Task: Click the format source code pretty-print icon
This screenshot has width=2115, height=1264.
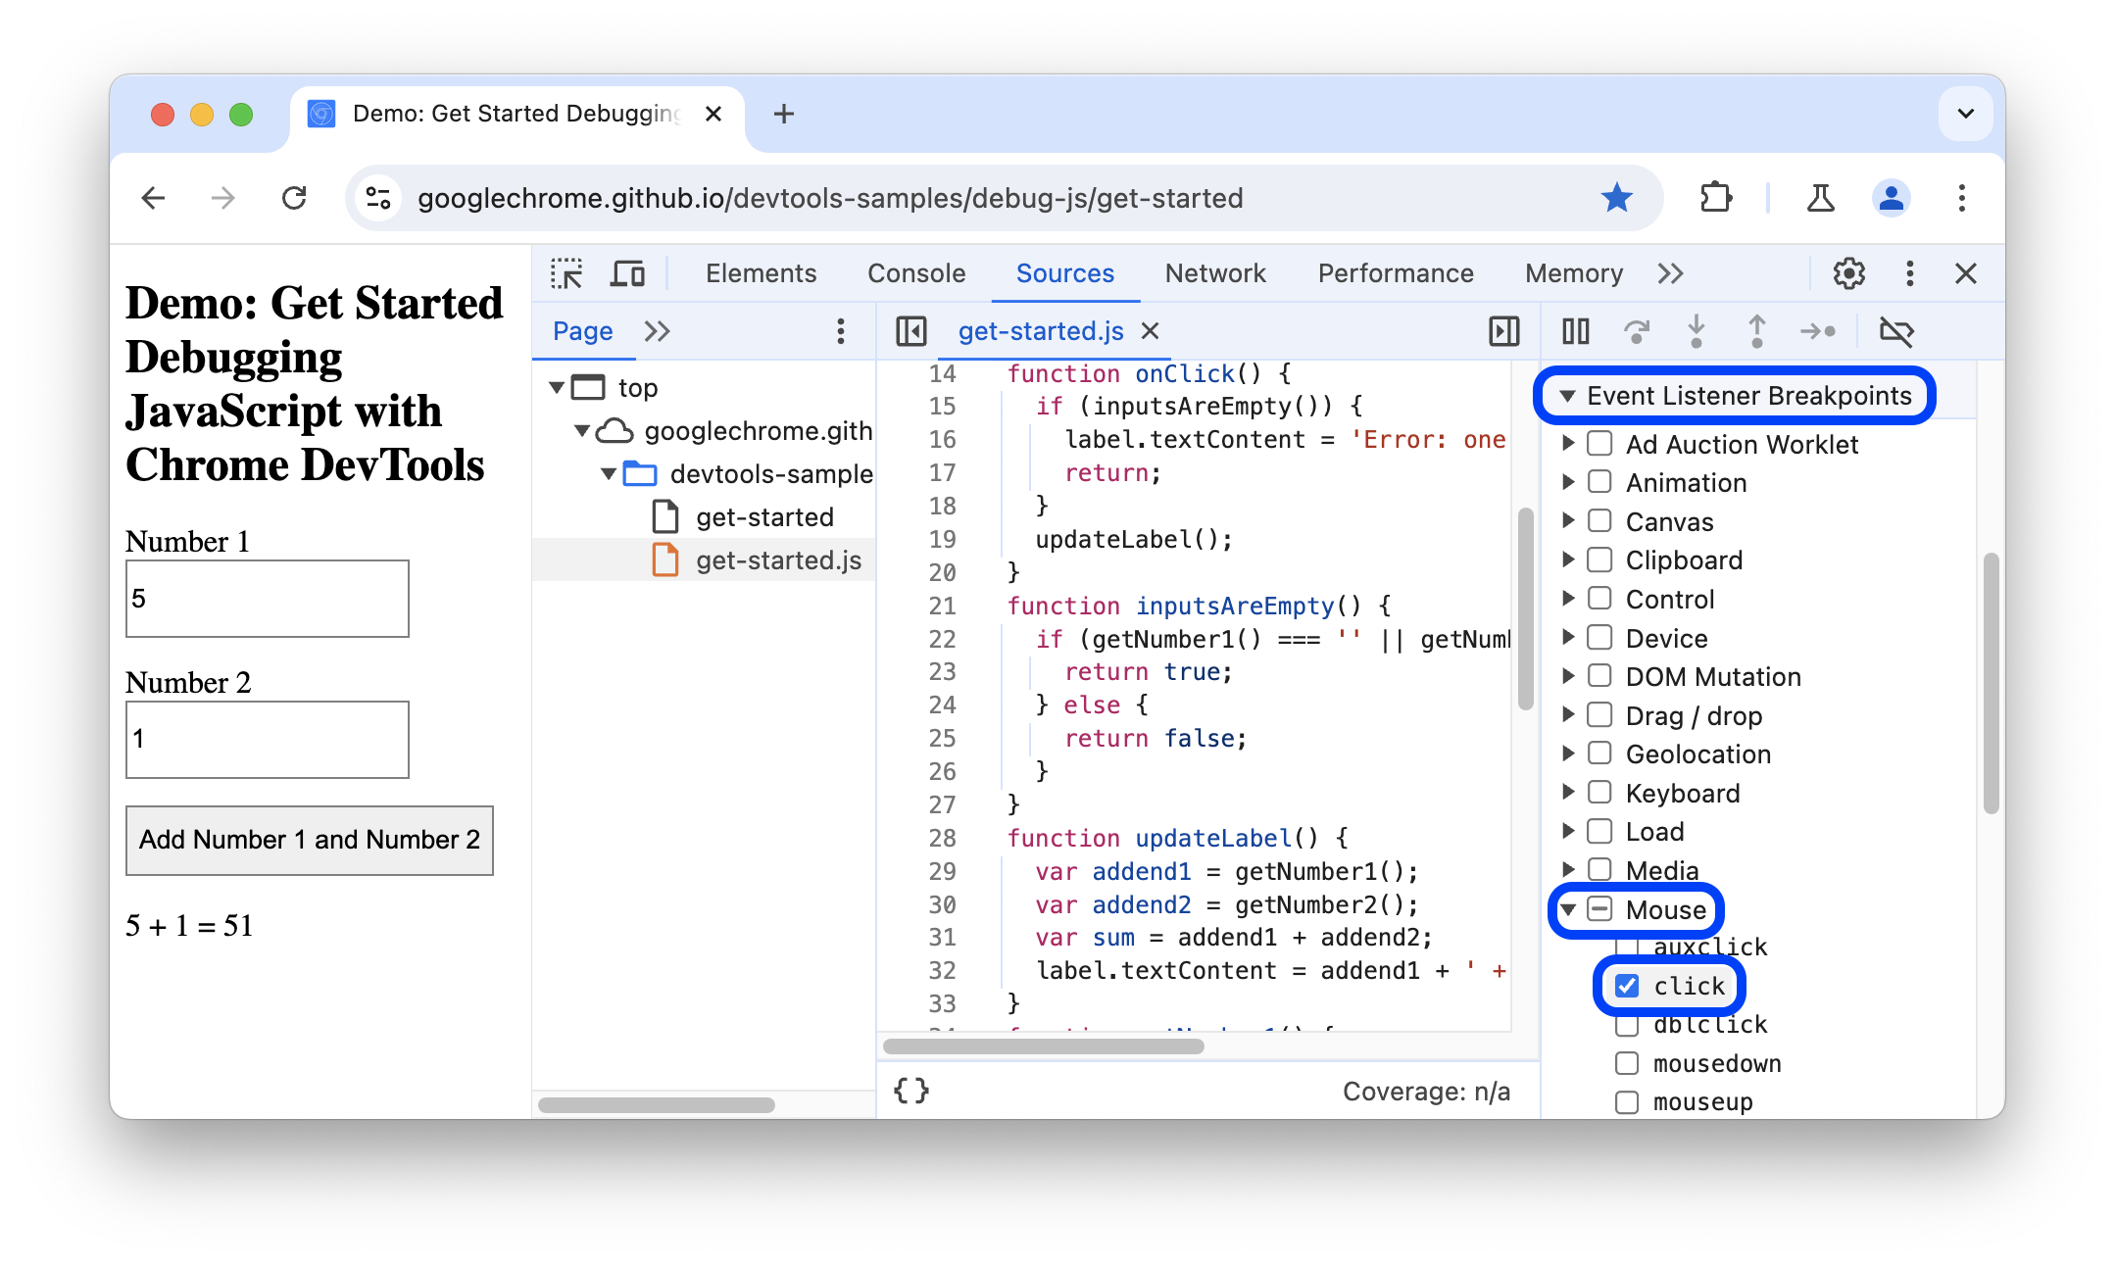Action: pos(909,1090)
